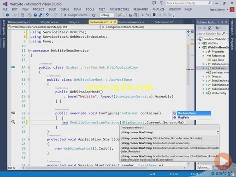236x177 pixels.
Task: Open the Toolbox side tab
Action: (x=4, y=43)
